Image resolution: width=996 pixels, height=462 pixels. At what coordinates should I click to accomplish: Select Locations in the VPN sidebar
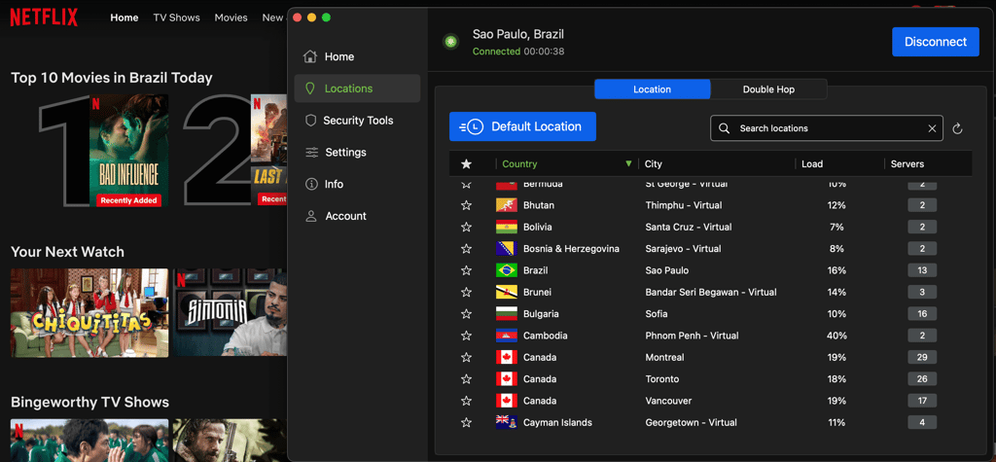pos(357,89)
